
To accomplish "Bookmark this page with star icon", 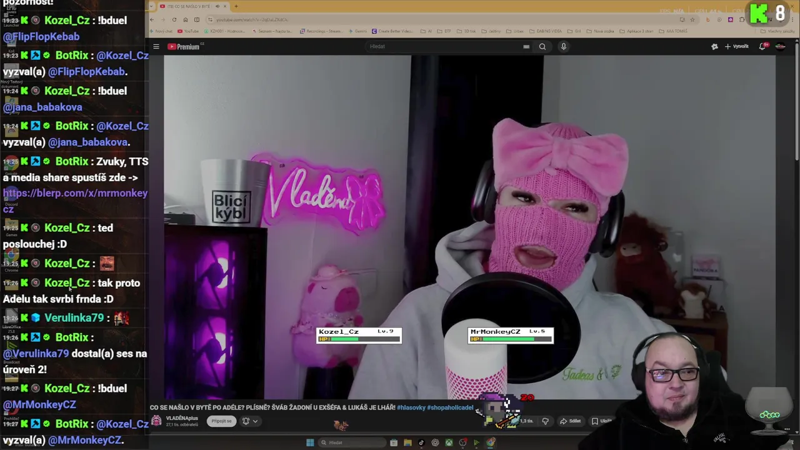I will (692, 19).
